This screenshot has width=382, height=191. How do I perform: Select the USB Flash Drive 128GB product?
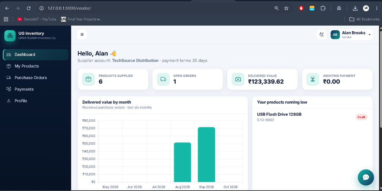(279, 114)
